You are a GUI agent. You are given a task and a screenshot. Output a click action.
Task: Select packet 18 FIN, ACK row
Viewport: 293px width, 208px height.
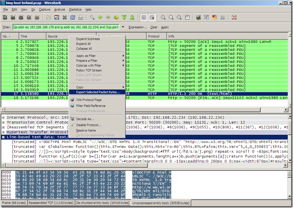coord(144,98)
